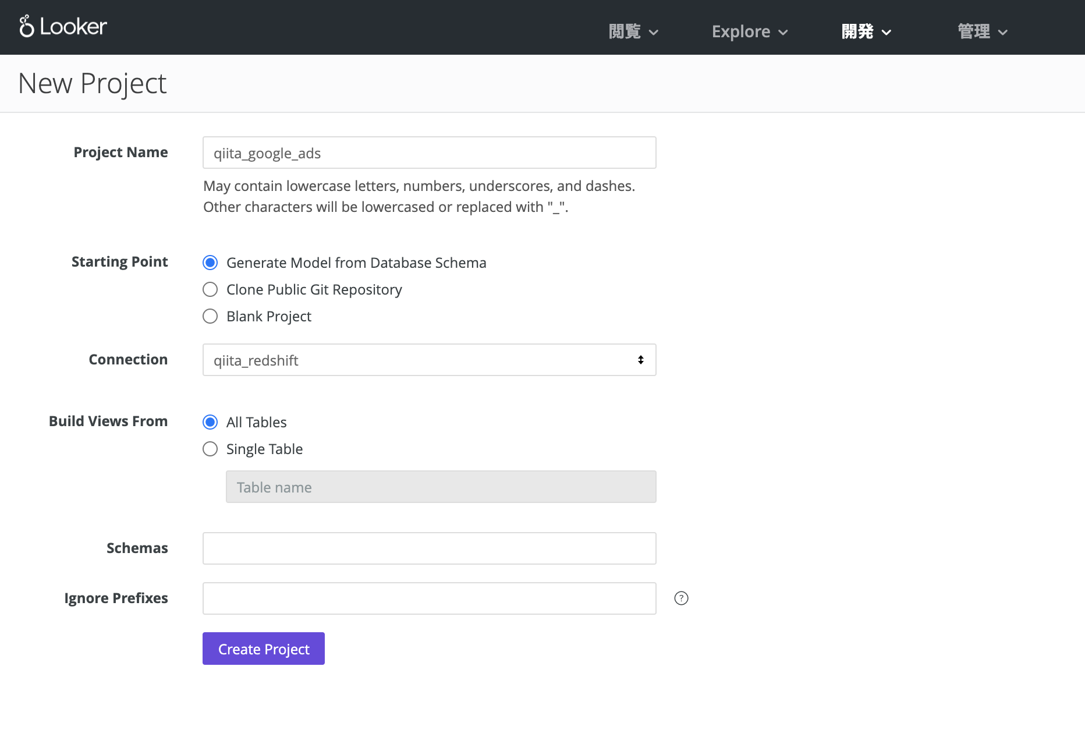This screenshot has height=737, width=1085.
Task: Click the Starting Point label
Action: pos(119,262)
